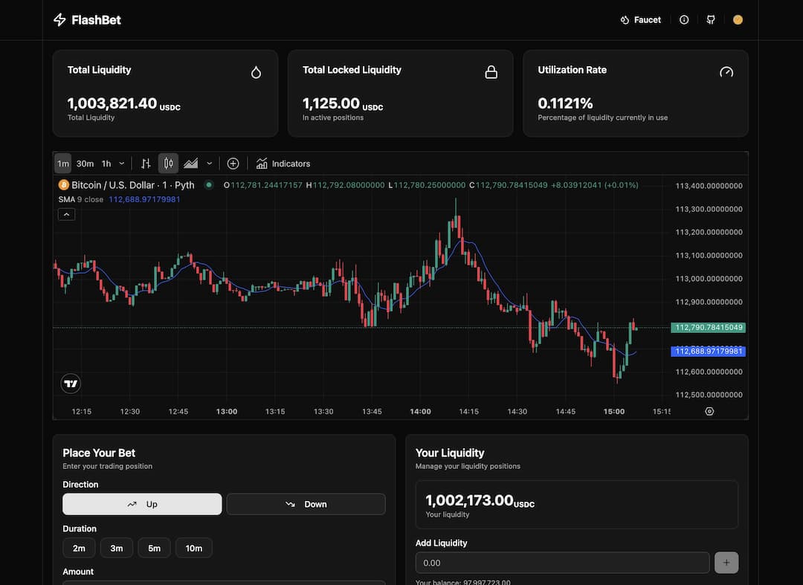The image size is (803, 585).
Task: Select the candlestick chart type icon
Action: 168,163
